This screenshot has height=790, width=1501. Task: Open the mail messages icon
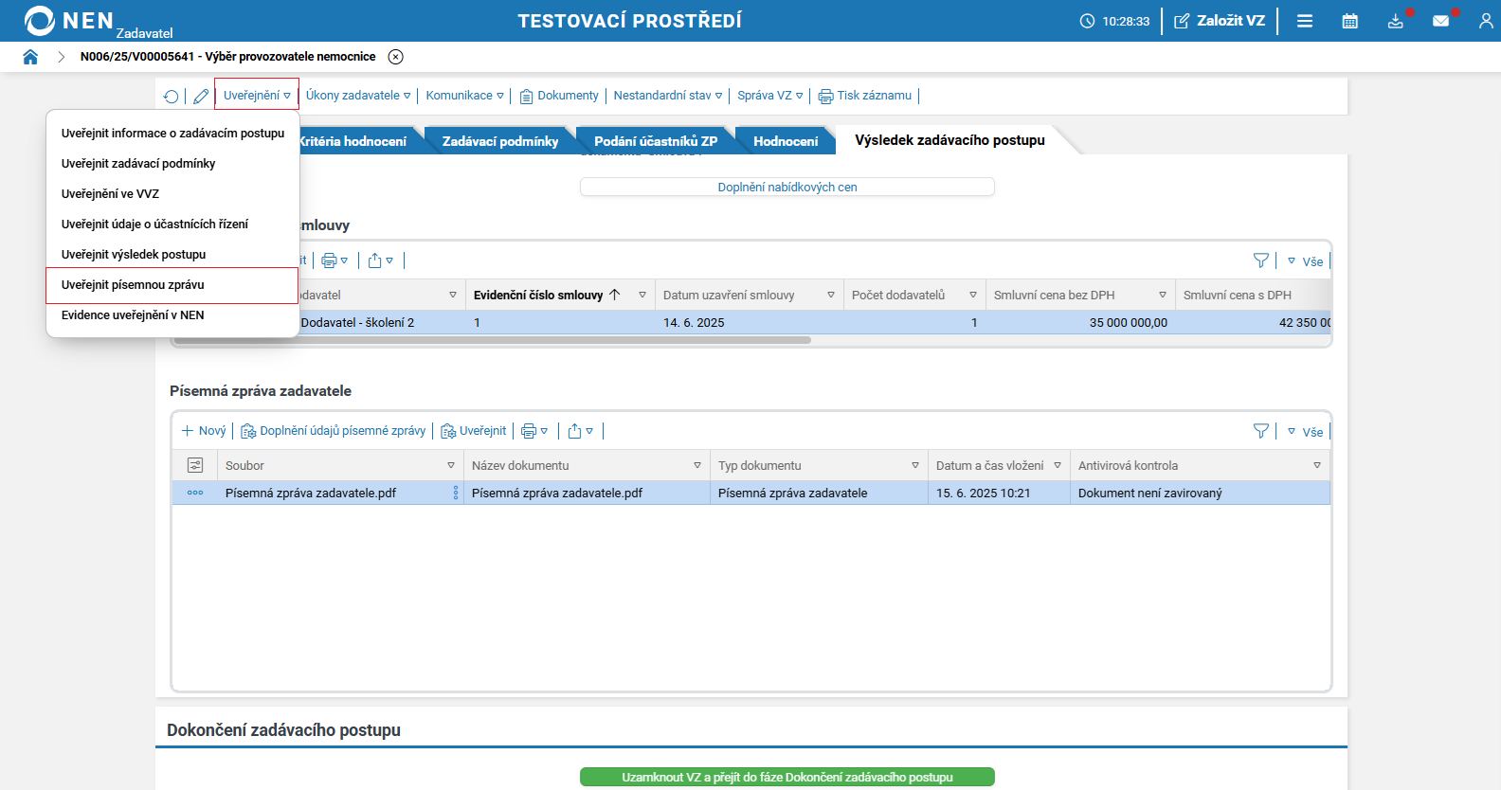[1440, 21]
